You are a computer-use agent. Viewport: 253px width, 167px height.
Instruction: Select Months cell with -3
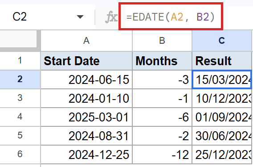click(x=162, y=79)
